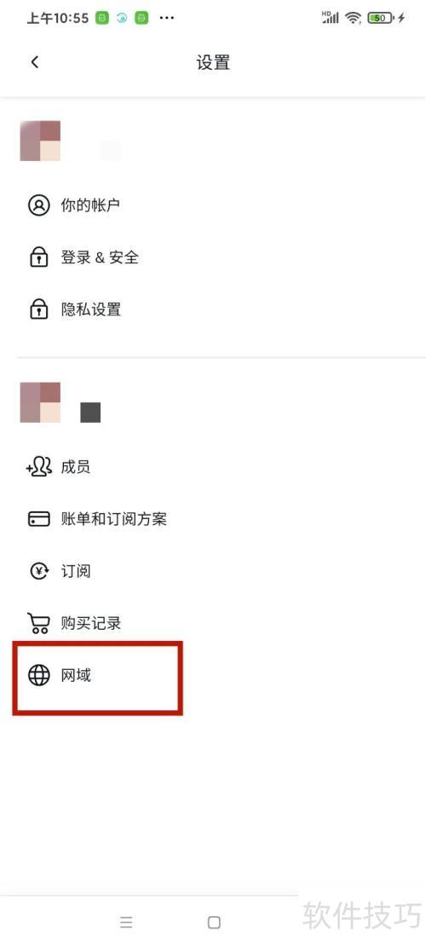Tap the globe icon for 网域
The width and height of the screenshot is (426, 947).
(x=39, y=675)
